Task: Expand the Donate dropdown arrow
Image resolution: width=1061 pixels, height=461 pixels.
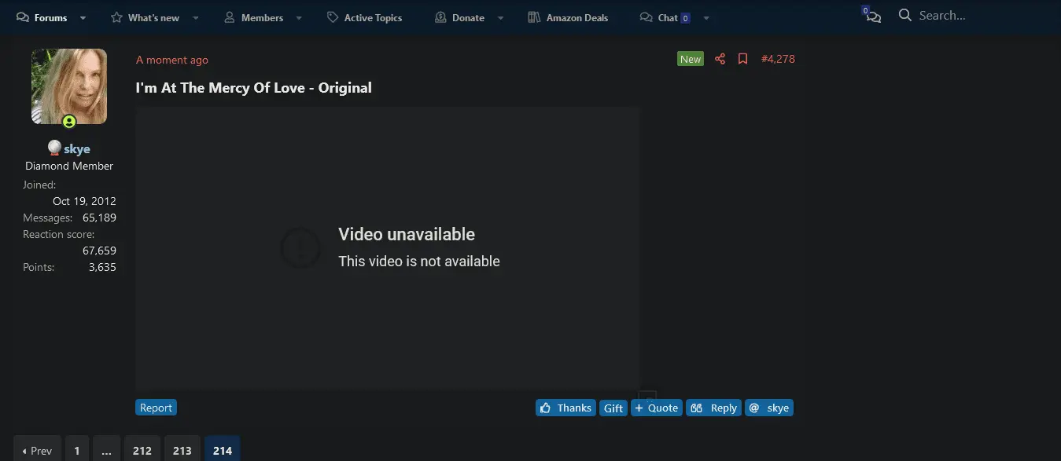Action: (500, 18)
